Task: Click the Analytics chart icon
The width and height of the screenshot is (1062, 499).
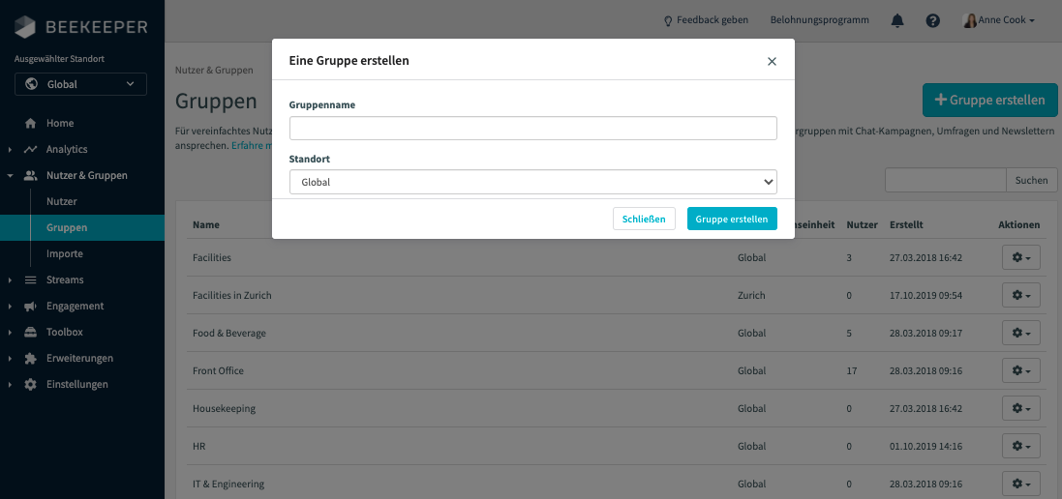Action: (30, 150)
